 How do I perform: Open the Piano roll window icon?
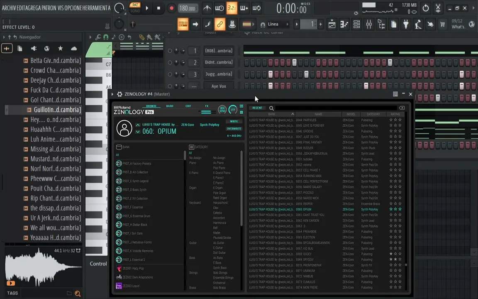pyautogui.click(x=344, y=25)
